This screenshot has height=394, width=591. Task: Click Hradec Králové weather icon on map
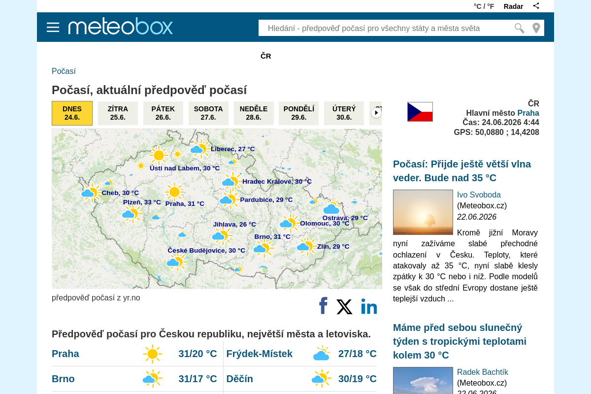click(x=232, y=181)
